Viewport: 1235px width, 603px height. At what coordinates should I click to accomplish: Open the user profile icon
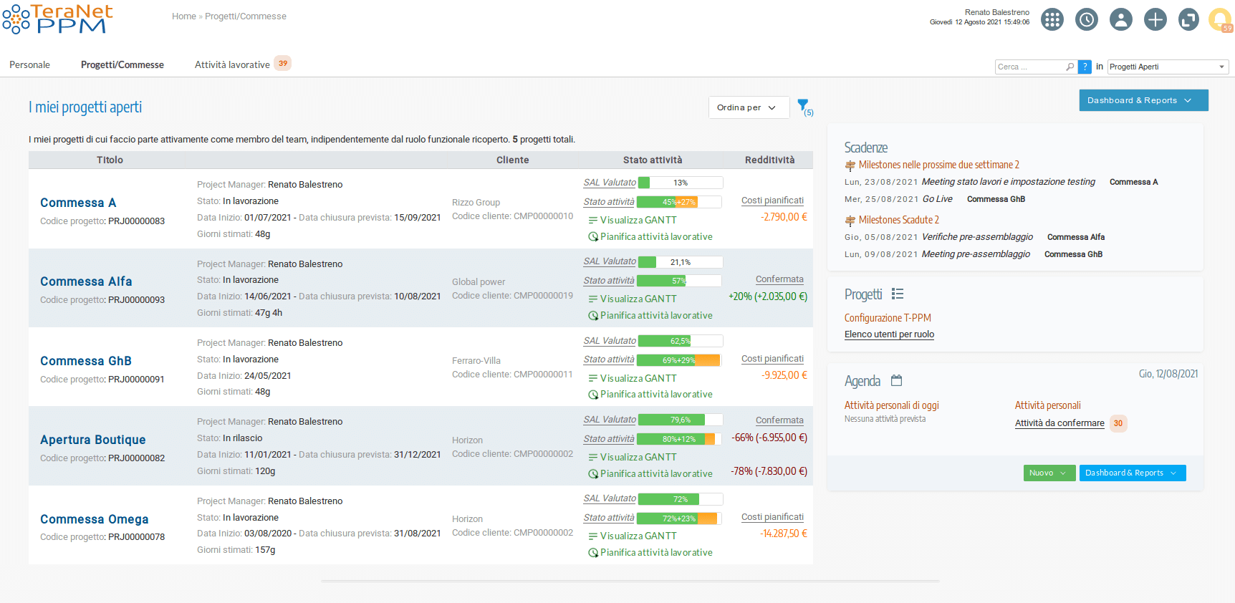(1120, 19)
